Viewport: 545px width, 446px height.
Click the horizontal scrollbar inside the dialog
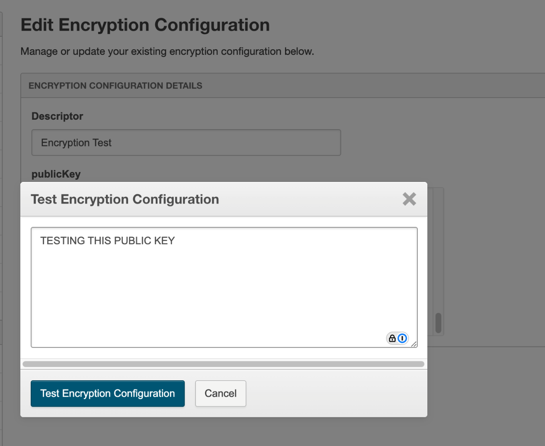pyautogui.click(x=223, y=364)
